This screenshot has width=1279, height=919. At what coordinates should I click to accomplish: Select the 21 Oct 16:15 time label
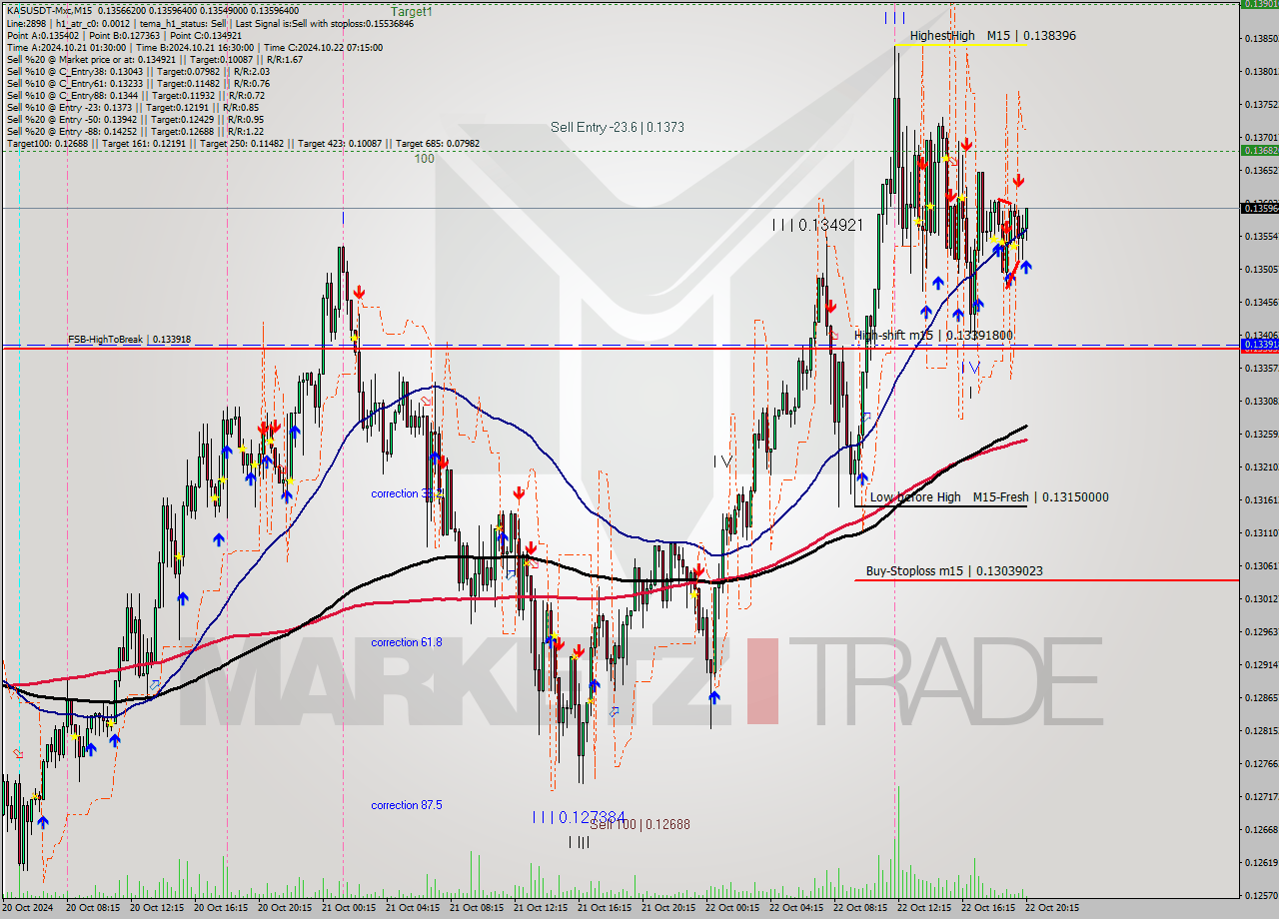point(604,908)
